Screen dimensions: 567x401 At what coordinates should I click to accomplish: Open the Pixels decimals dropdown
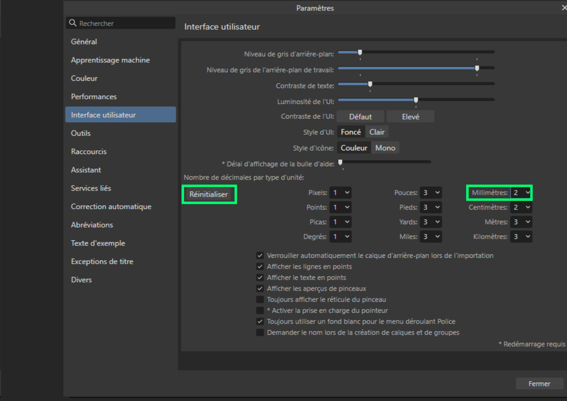340,192
